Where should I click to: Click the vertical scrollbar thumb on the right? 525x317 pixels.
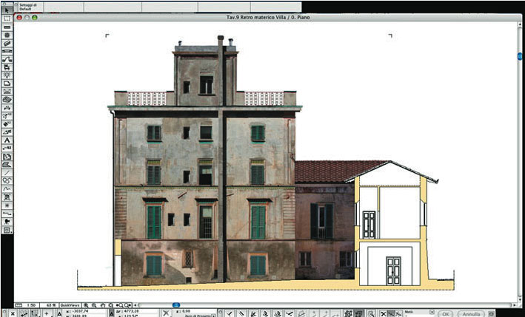coord(520,56)
